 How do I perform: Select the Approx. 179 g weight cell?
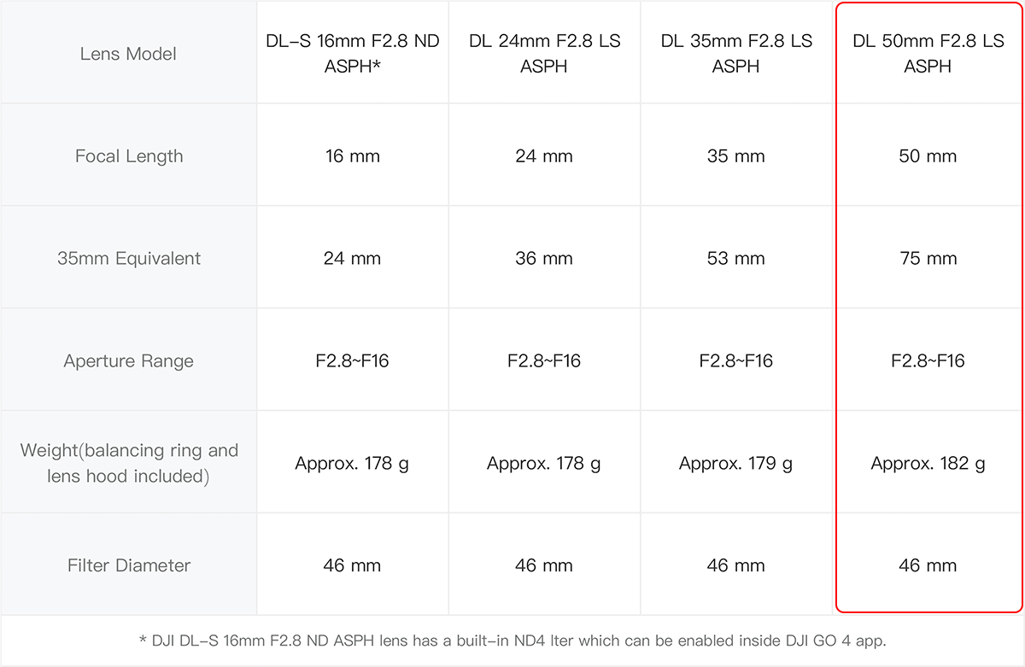coord(736,464)
